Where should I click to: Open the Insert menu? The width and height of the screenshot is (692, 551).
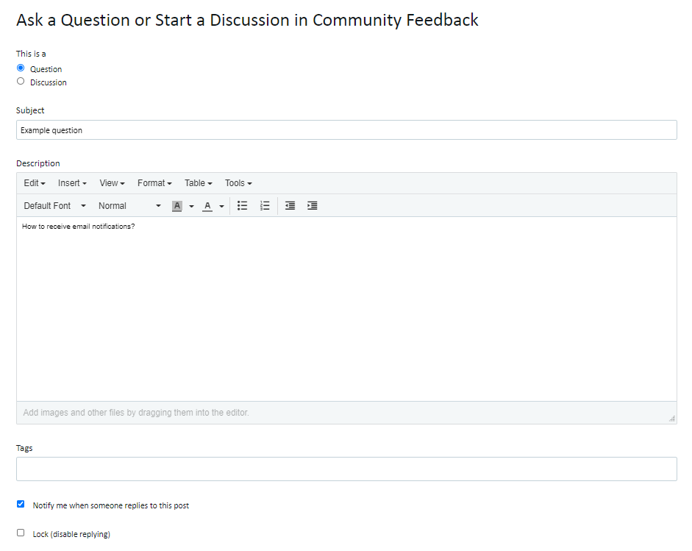72,183
